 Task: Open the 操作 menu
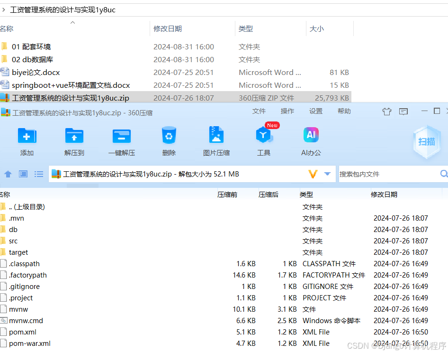pos(287,111)
